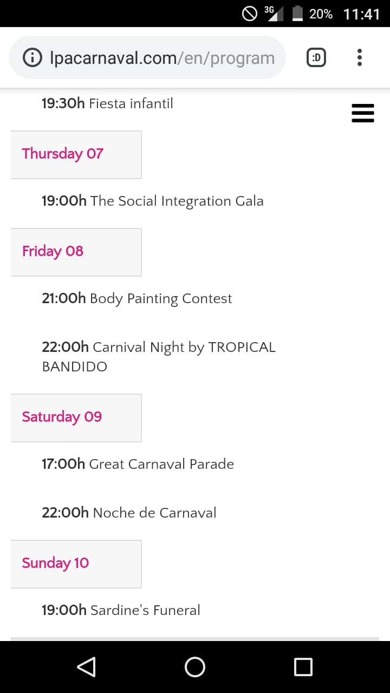Select the Friday 08 day header
390x693 pixels.
point(76,252)
